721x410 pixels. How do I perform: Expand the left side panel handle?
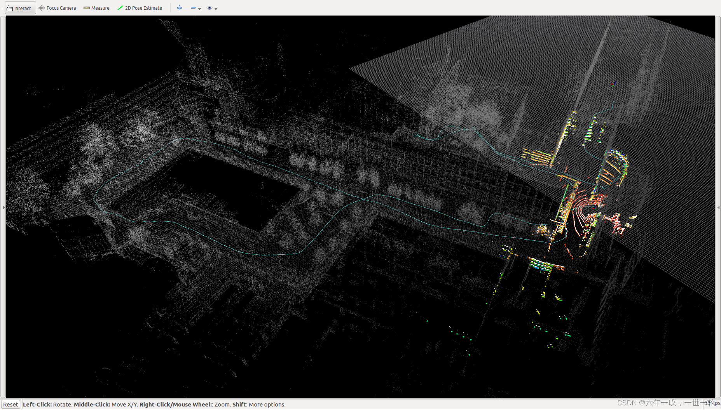(x=4, y=207)
